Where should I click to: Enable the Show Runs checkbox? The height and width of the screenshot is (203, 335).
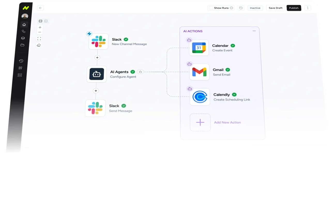211,8
